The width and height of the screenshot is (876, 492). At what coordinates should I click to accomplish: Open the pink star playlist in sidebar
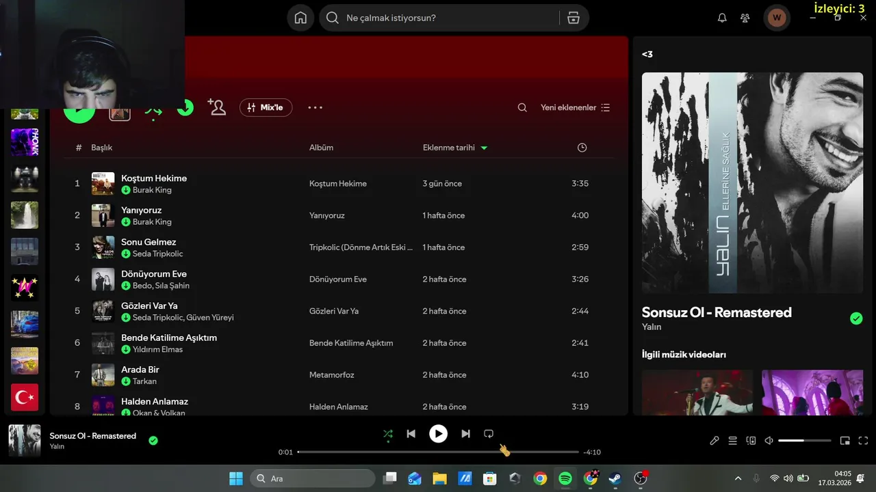25,288
